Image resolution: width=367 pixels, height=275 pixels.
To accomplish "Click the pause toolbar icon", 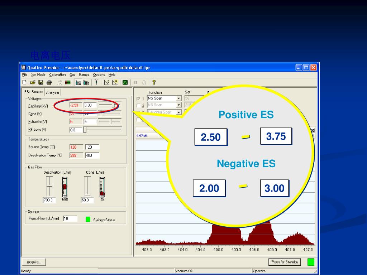I will [x=135, y=82].
